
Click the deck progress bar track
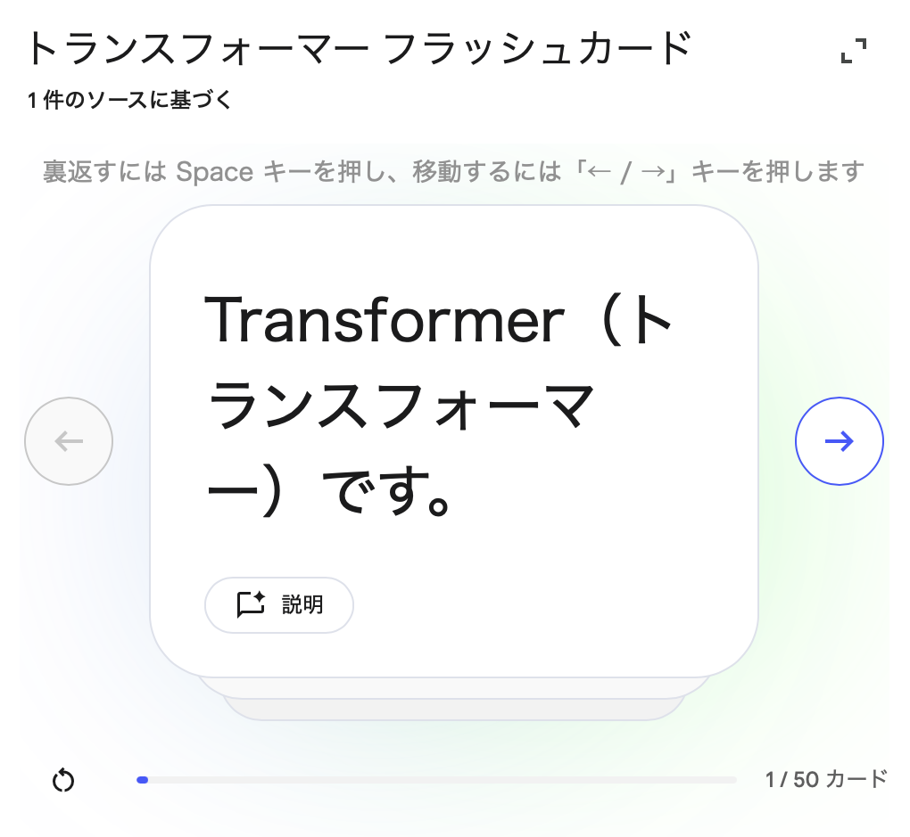tap(437, 780)
